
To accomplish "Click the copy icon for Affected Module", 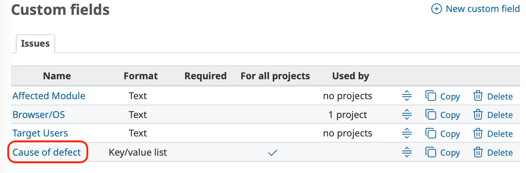I will tap(431, 96).
